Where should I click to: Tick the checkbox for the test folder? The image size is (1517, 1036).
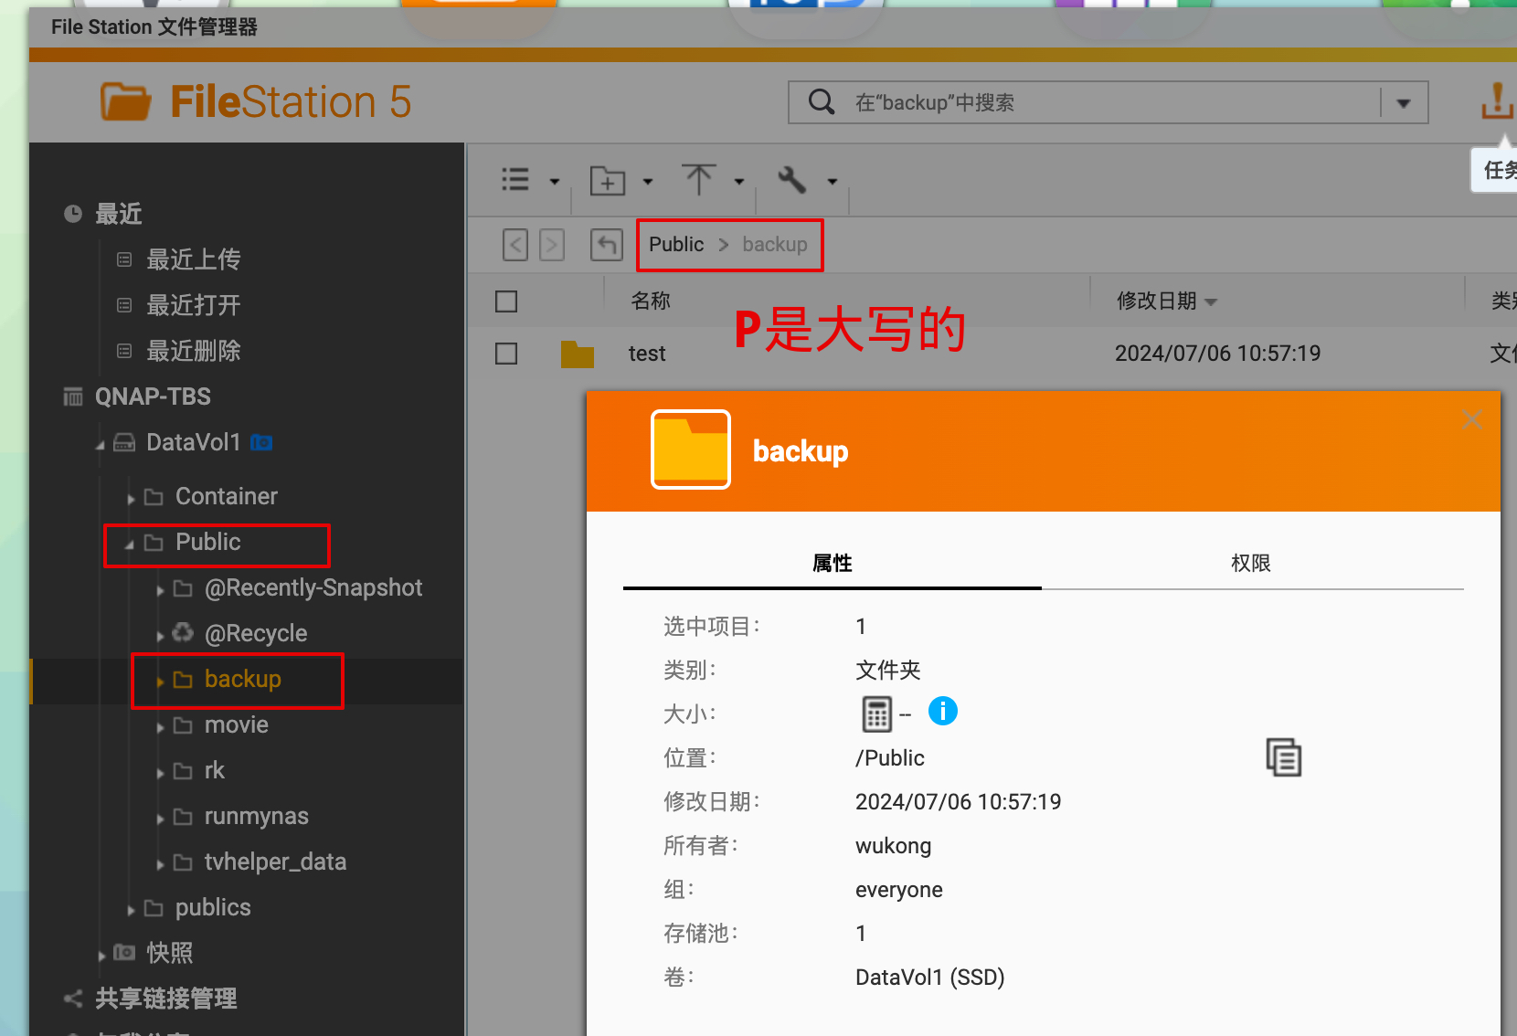(x=506, y=354)
